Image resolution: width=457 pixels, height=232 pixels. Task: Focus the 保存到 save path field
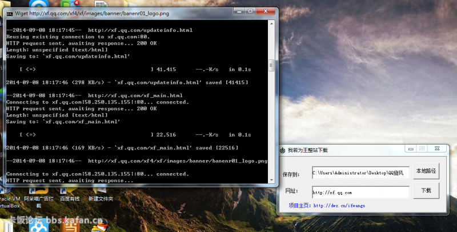[360, 173]
